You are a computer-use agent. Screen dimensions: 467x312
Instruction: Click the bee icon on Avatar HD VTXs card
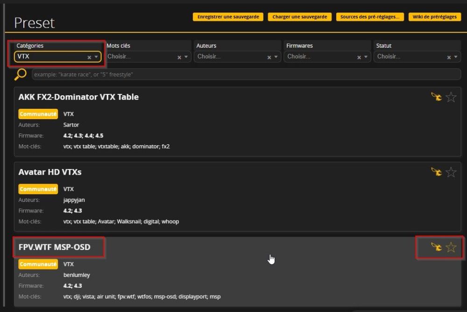pyautogui.click(x=436, y=172)
